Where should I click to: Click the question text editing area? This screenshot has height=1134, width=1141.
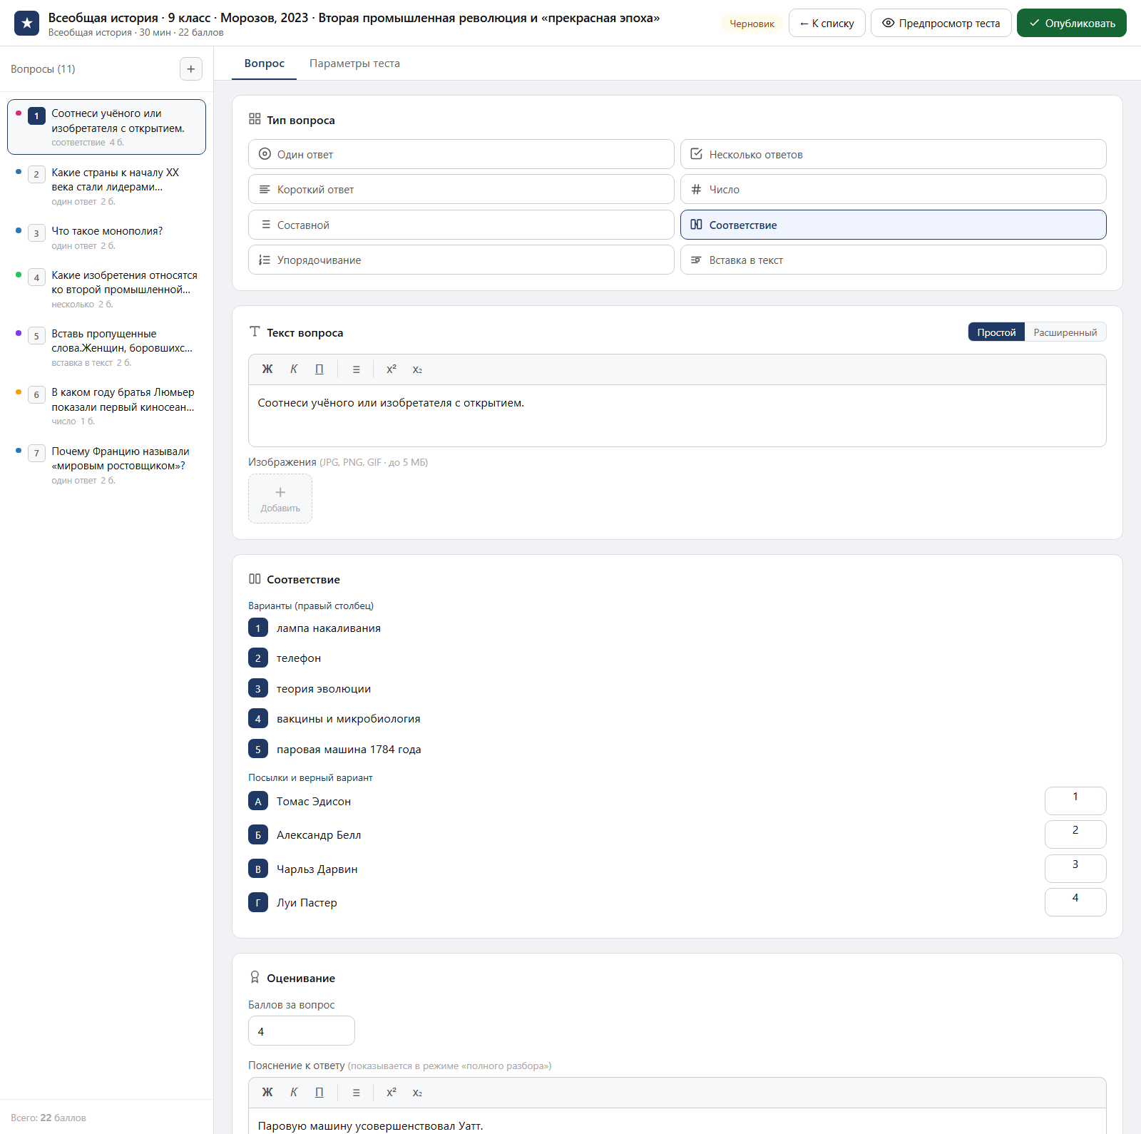[x=677, y=416]
